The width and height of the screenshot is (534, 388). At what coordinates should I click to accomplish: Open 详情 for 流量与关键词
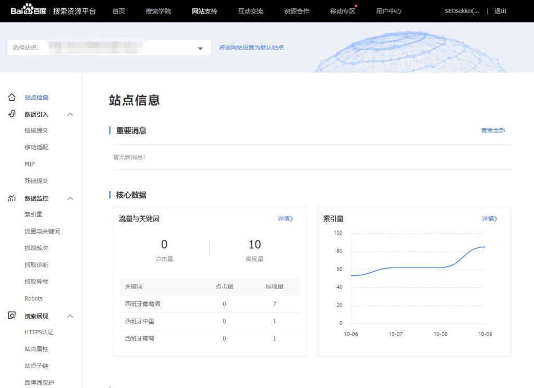(x=285, y=219)
